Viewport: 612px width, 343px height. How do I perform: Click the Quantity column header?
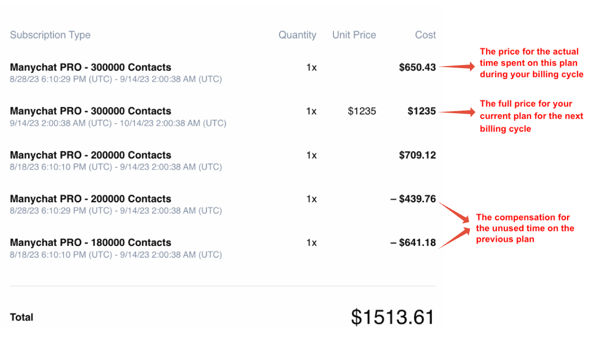[x=297, y=35]
